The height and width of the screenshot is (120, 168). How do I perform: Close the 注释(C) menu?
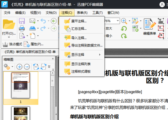pos(67,13)
